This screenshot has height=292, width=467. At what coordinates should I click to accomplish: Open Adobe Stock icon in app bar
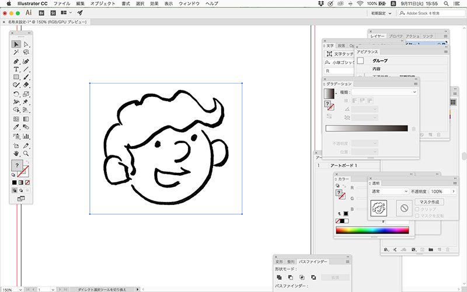tap(53, 13)
